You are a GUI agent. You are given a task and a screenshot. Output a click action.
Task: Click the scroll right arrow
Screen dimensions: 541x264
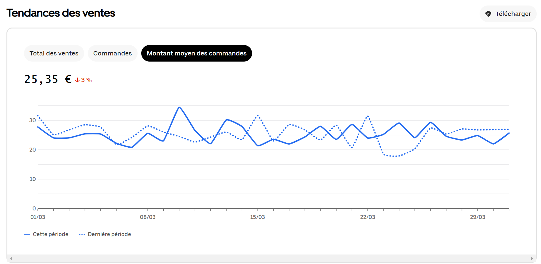[x=532, y=258]
